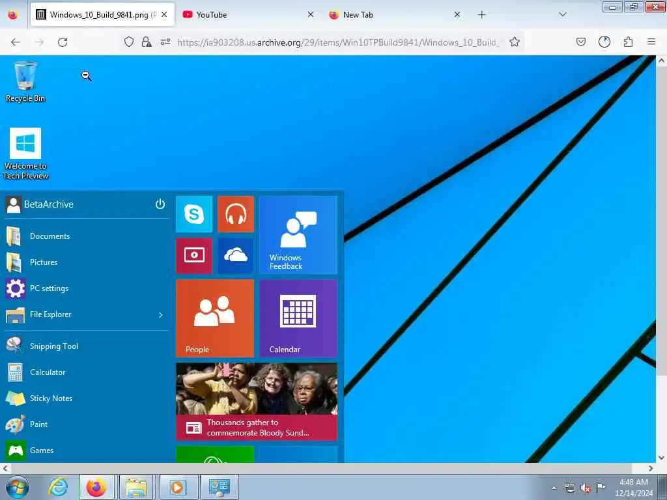
Task: Click the horizontal scrollbar left arrow
Action: click(x=5, y=469)
